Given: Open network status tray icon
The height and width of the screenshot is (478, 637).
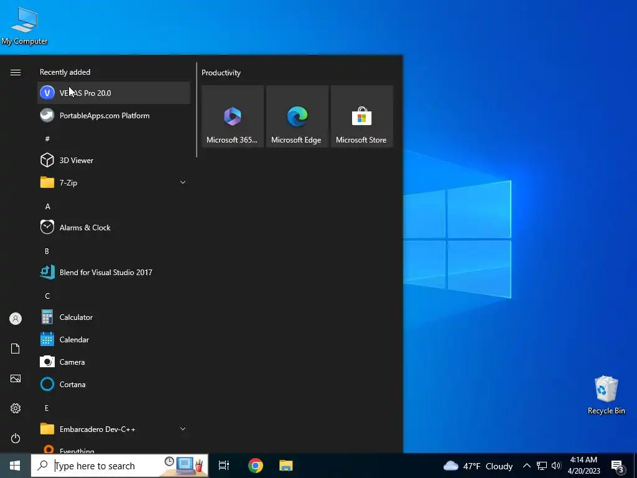Looking at the screenshot, I should (x=542, y=466).
